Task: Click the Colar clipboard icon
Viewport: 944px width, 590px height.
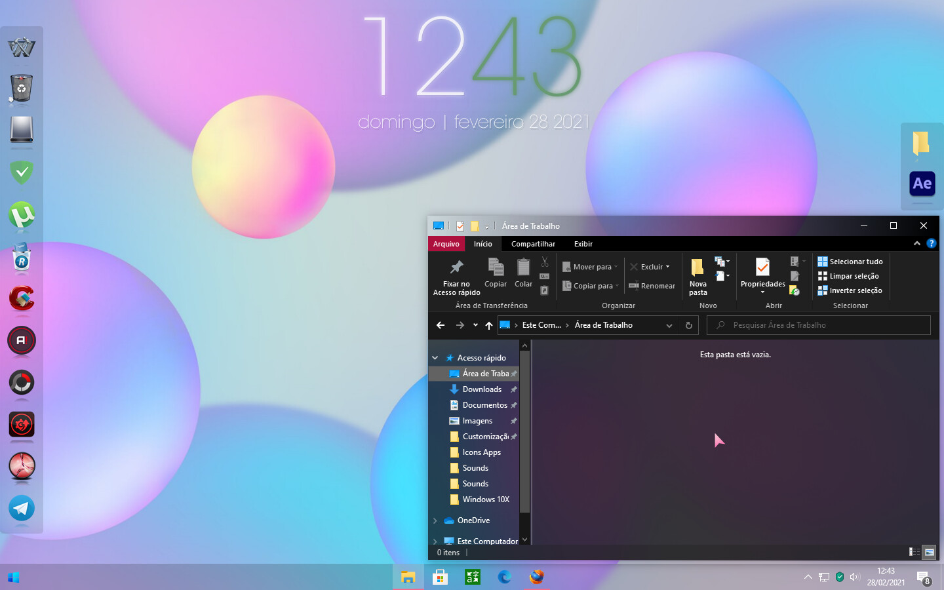Action: click(x=523, y=267)
